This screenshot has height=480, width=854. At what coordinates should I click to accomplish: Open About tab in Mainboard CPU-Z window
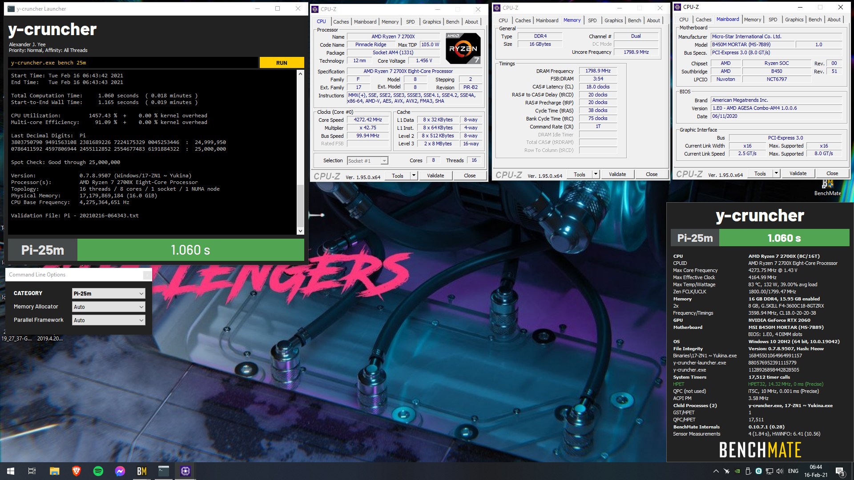pos(834,20)
